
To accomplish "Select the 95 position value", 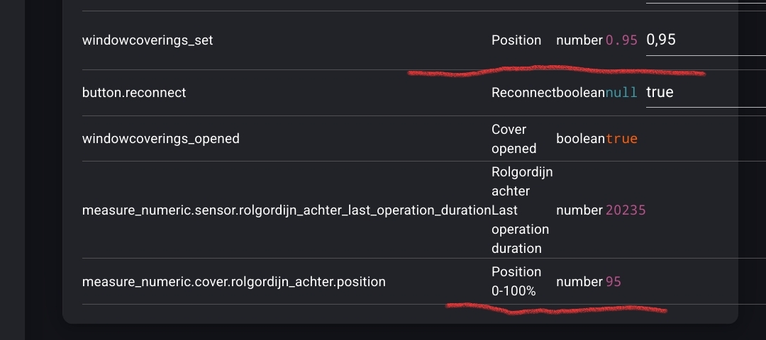I will 614,282.
